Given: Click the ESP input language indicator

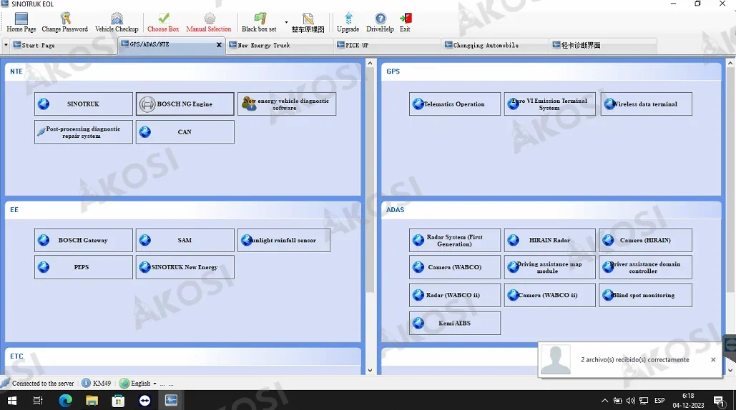Looking at the screenshot, I should (x=659, y=401).
